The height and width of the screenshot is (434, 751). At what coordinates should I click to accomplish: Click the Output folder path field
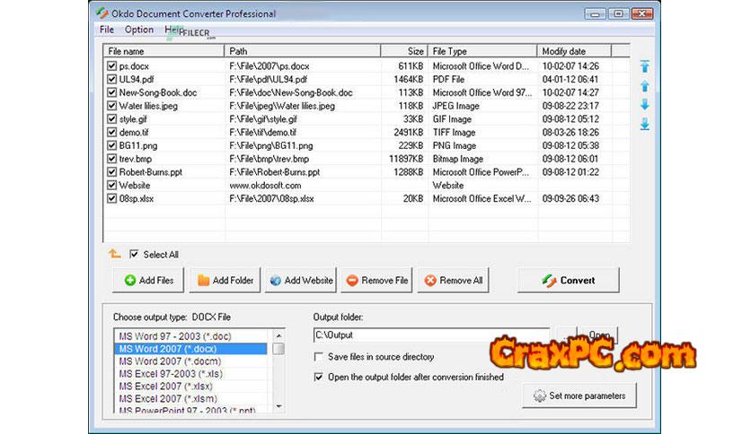tap(429, 335)
